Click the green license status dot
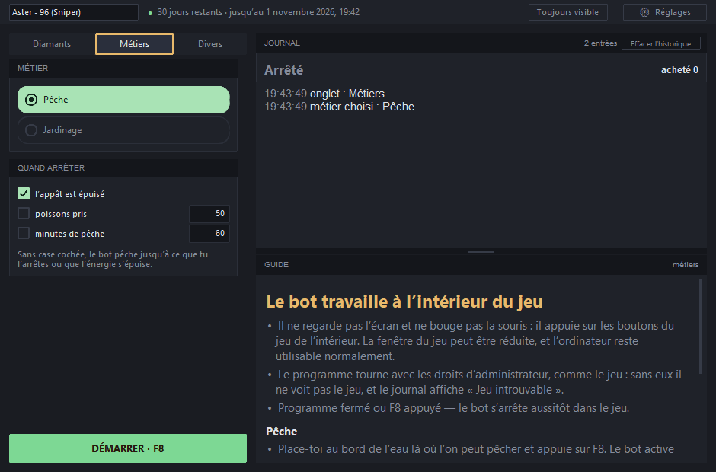Image resolution: width=716 pixels, height=472 pixels. click(x=150, y=13)
